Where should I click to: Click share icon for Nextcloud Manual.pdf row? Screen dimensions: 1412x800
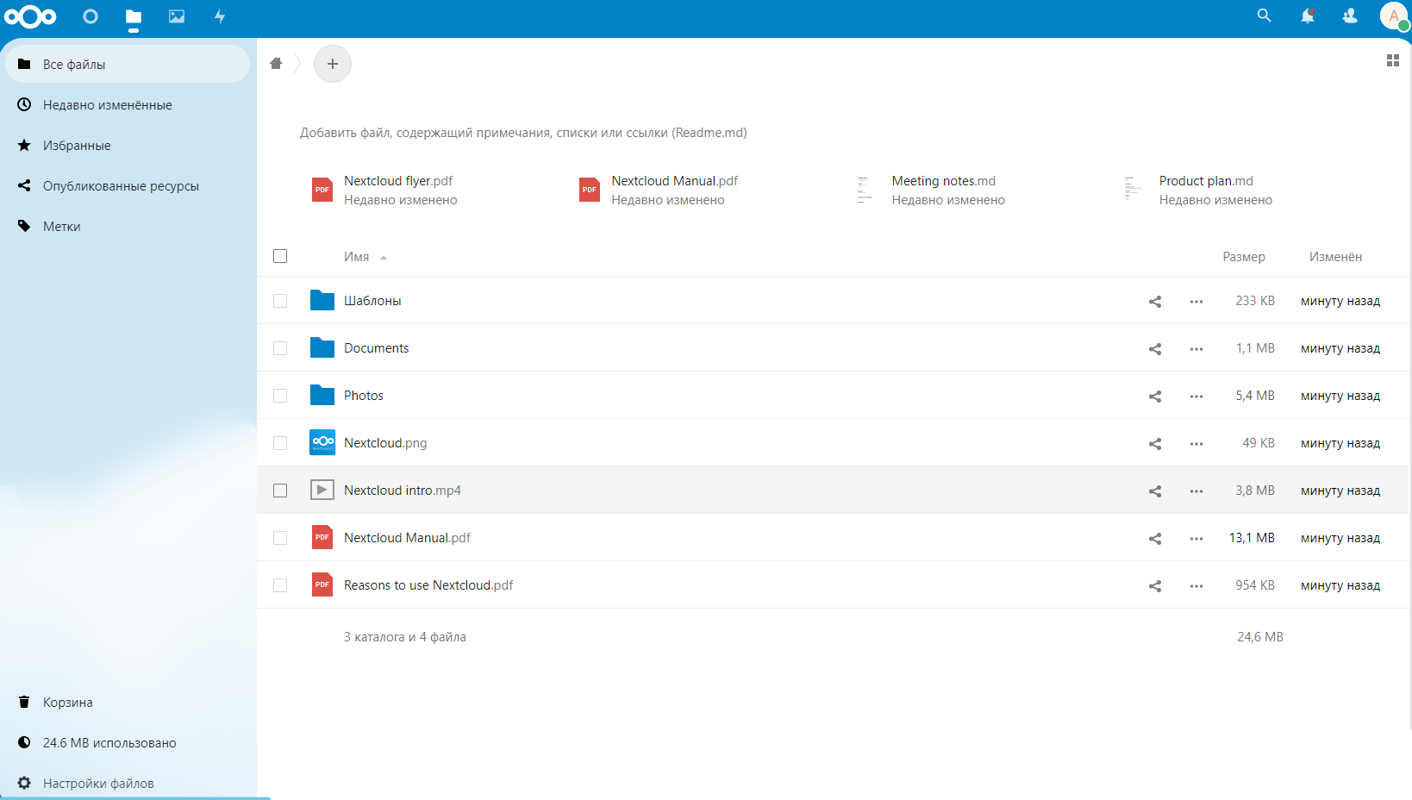coord(1155,539)
